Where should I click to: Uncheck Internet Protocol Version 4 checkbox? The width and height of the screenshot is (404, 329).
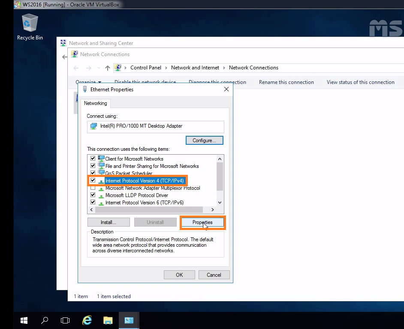click(x=93, y=180)
